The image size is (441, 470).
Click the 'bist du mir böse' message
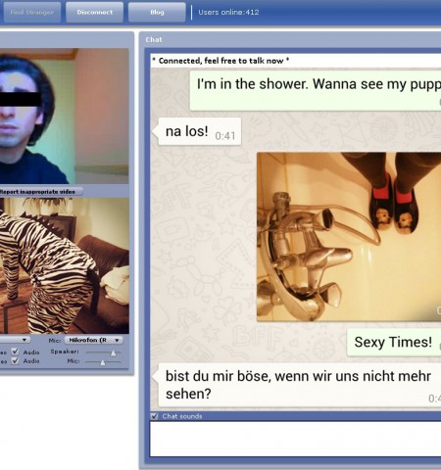pos(300,385)
